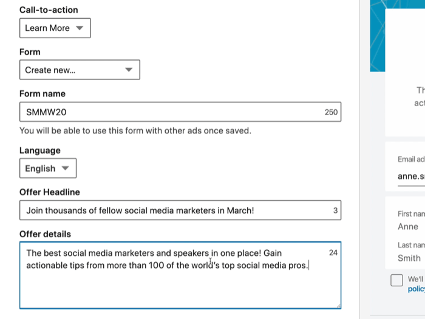Tick the consent checkbox in preview
425x319 pixels.
tap(396, 280)
